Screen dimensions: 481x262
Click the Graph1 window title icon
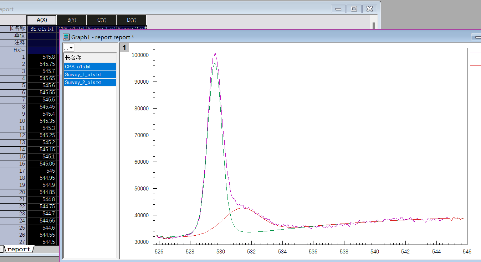[66, 37]
